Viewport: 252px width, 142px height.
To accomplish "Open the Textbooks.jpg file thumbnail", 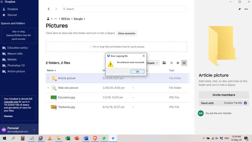I will [x=53, y=107].
